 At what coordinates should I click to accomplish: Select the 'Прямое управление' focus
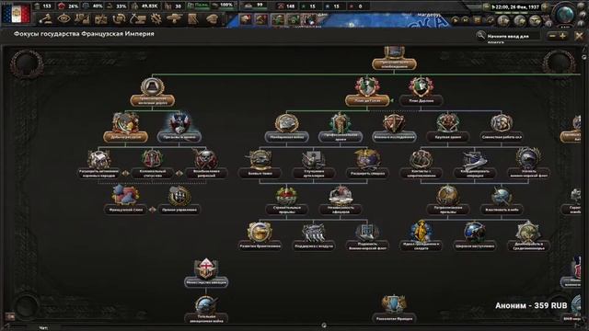[179, 200]
